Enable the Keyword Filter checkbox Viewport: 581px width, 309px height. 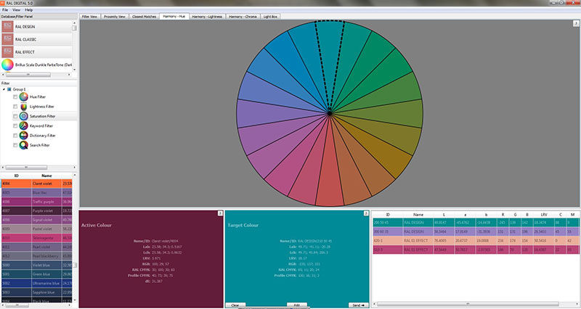click(15, 125)
